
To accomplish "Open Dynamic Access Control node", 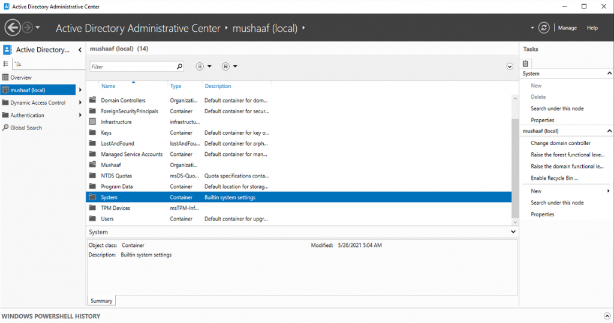I will [38, 102].
